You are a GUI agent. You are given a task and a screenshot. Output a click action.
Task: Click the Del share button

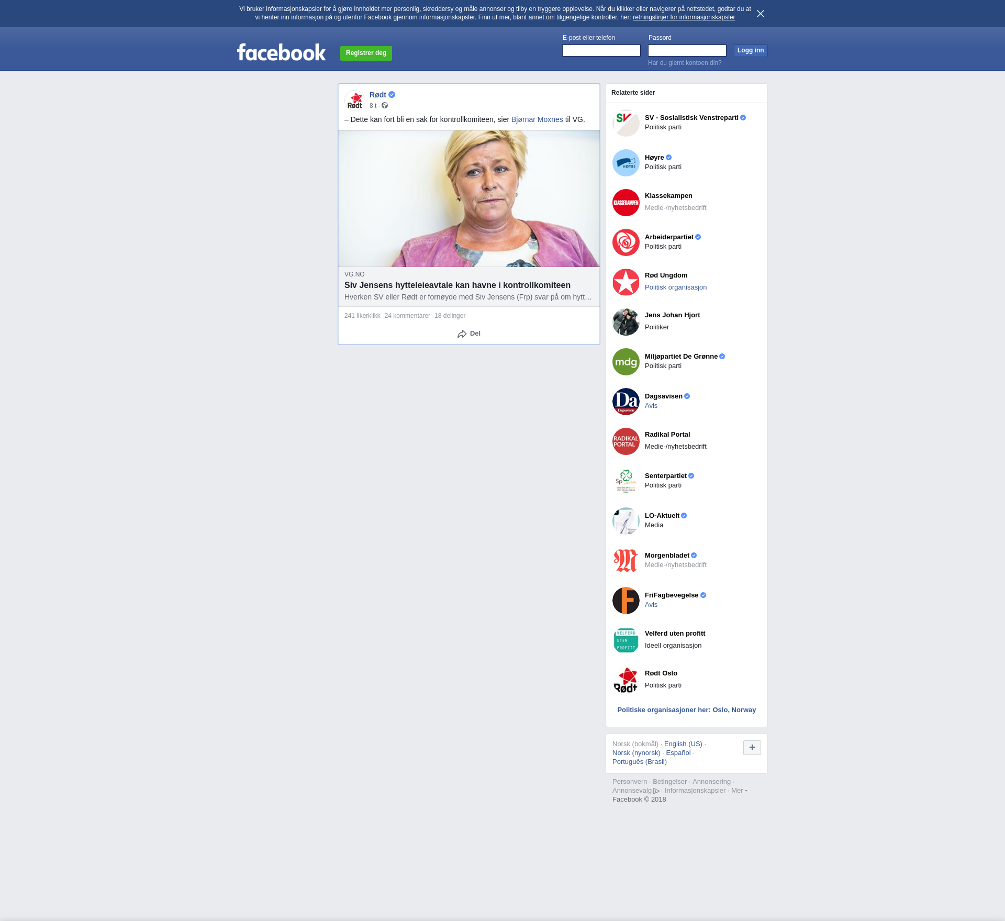coord(469,334)
